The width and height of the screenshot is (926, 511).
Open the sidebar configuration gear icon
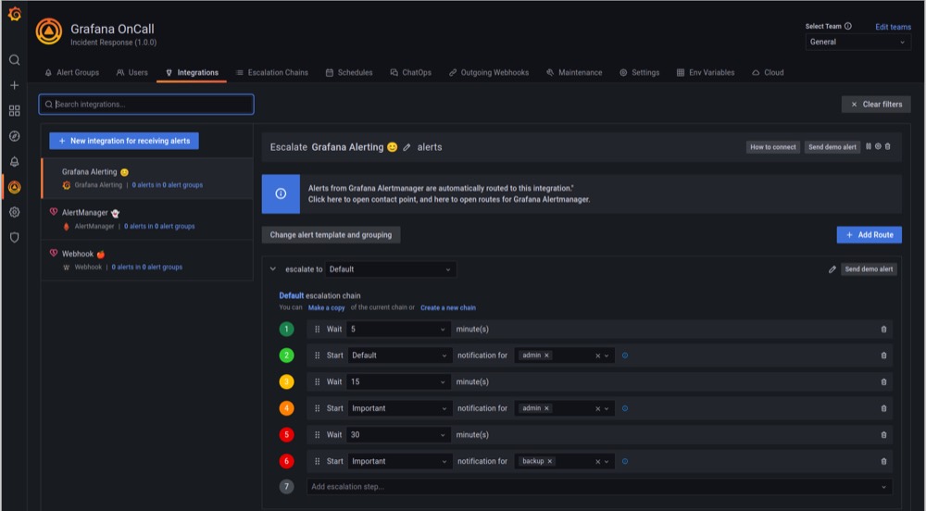pos(15,212)
